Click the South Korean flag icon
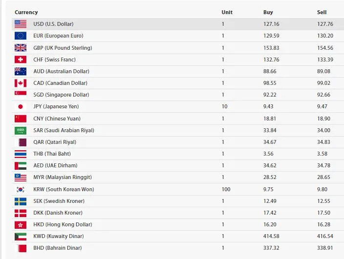 click(x=21, y=189)
